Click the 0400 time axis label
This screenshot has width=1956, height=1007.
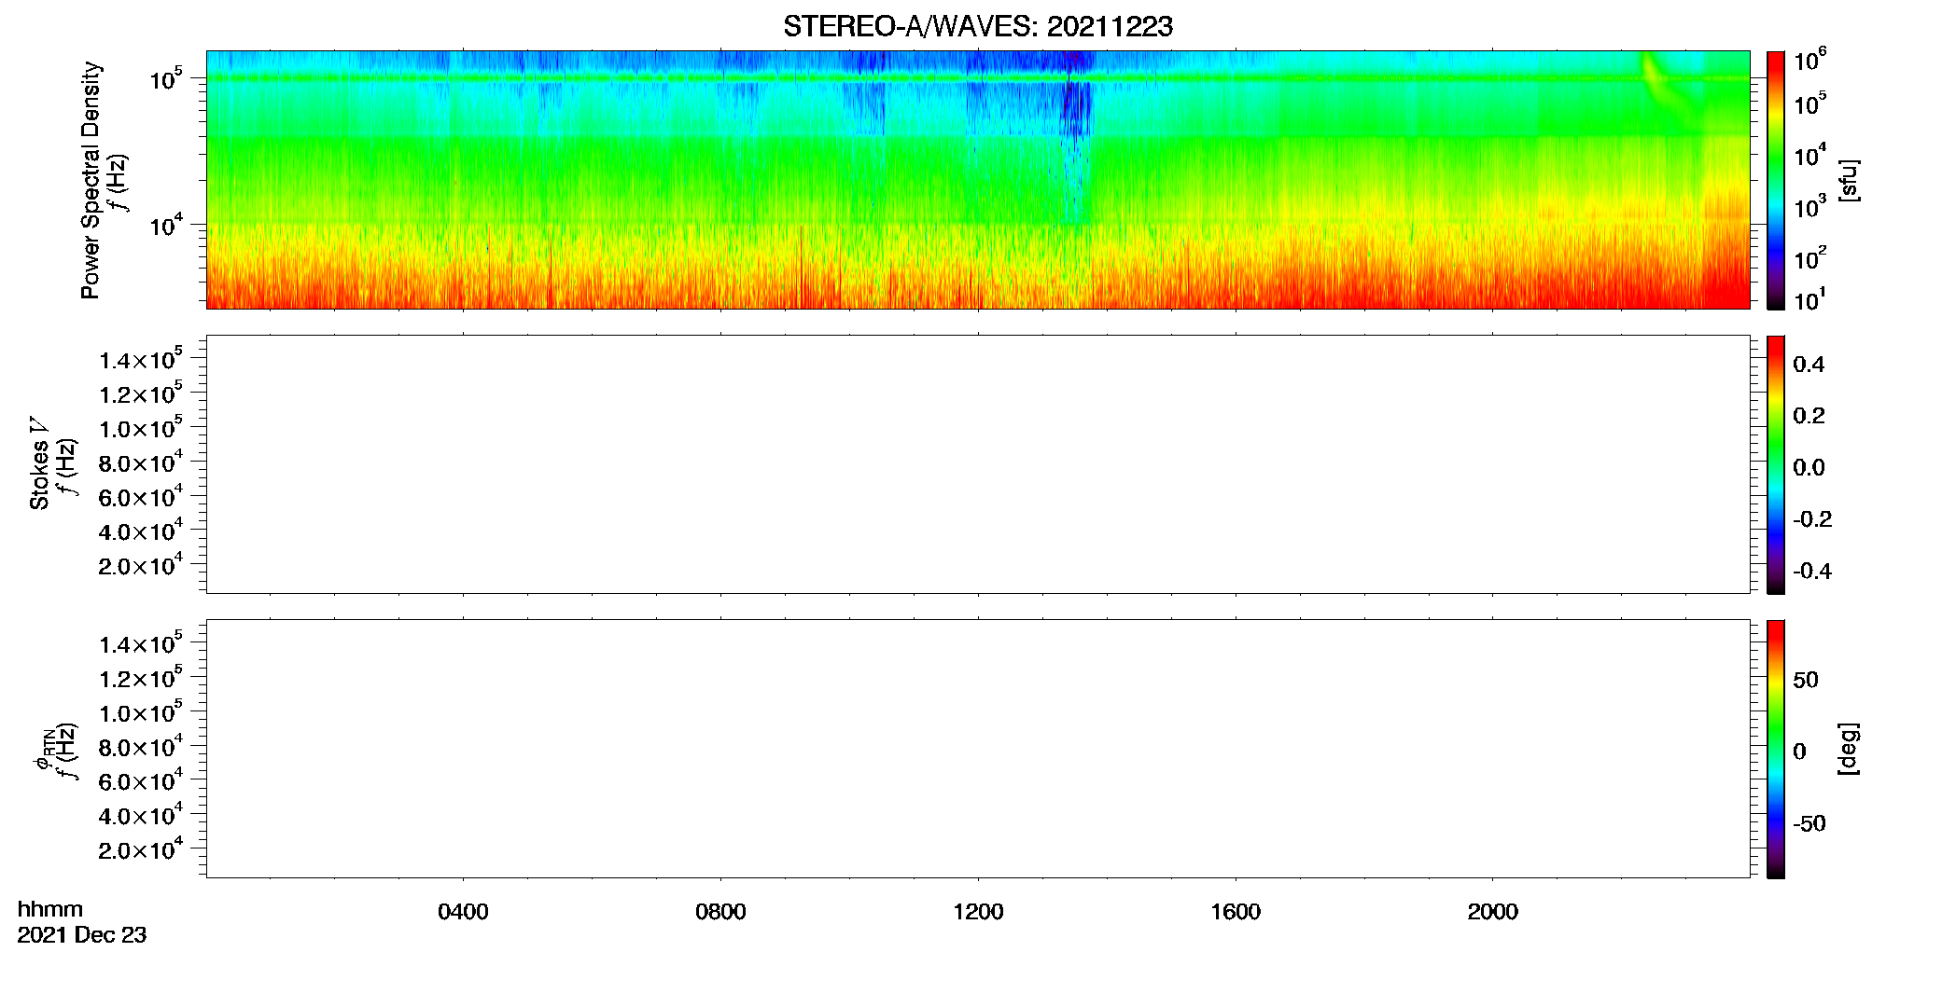coord(463,912)
